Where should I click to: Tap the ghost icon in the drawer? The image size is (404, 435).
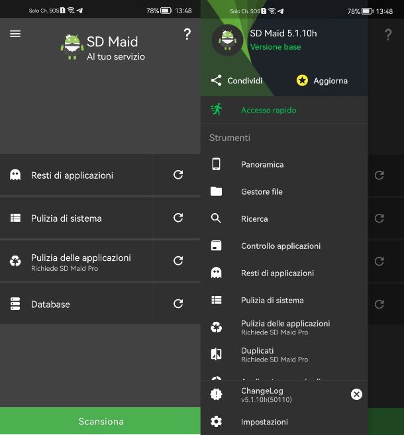[216, 273]
